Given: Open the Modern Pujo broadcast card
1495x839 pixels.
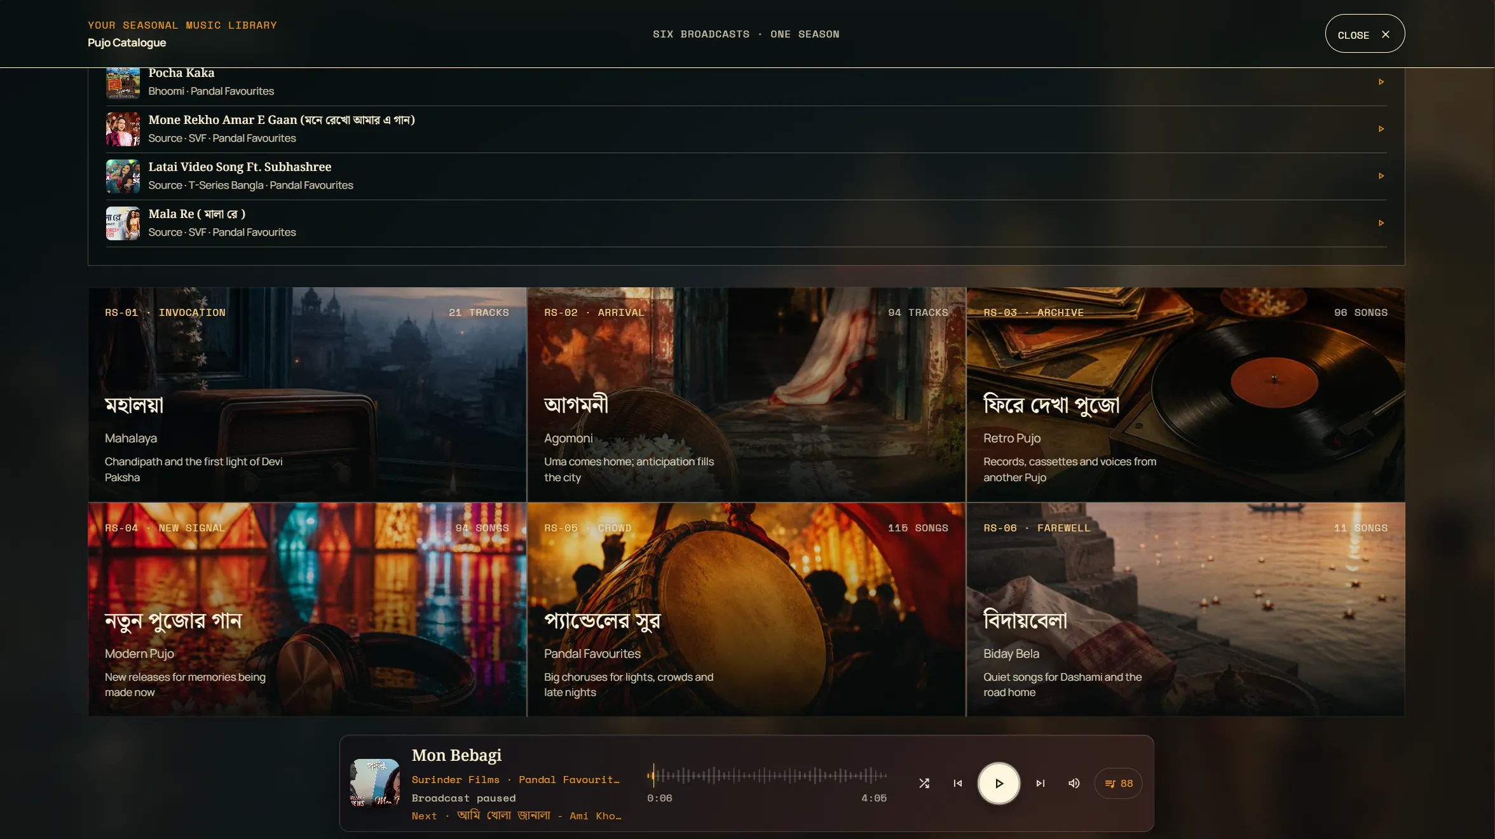Looking at the screenshot, I should tap(307, 610).
